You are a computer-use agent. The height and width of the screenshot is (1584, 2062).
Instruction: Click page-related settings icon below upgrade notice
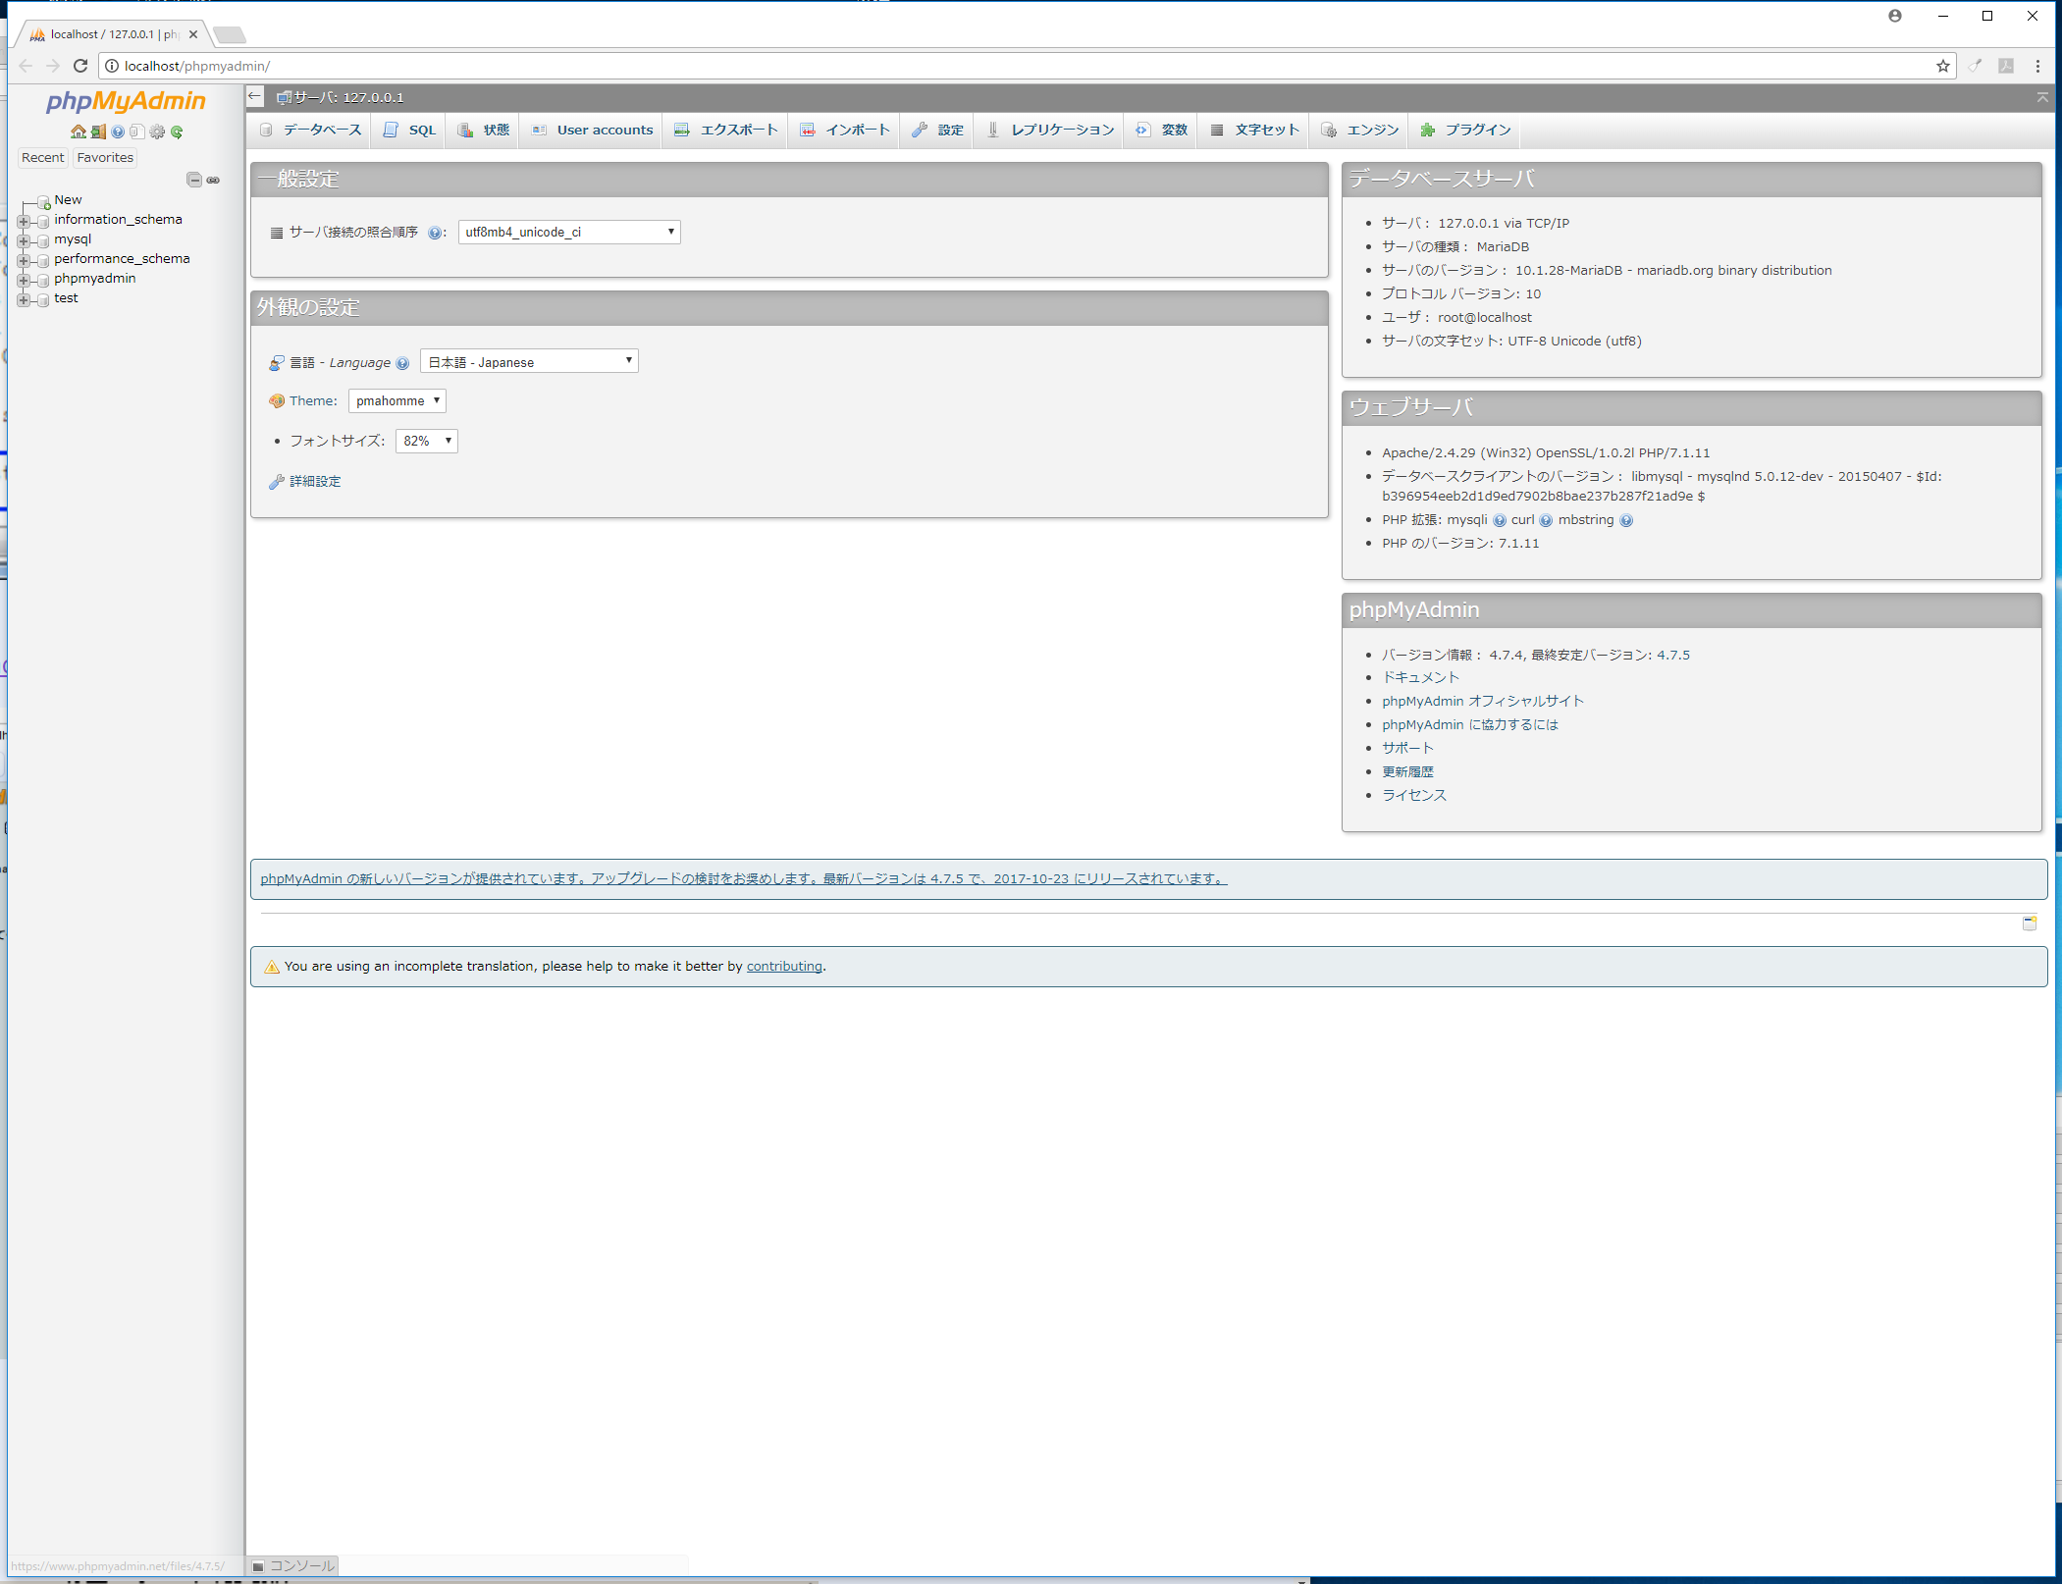(x=2030, y=923)
